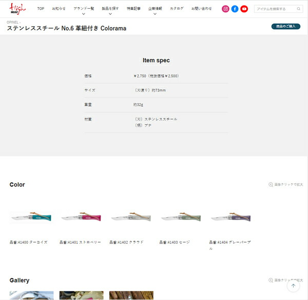The width and height of the screenshot is (308, 300).
Task: Expand the 企業情報 dropdown menu
Action: (155, 9)
